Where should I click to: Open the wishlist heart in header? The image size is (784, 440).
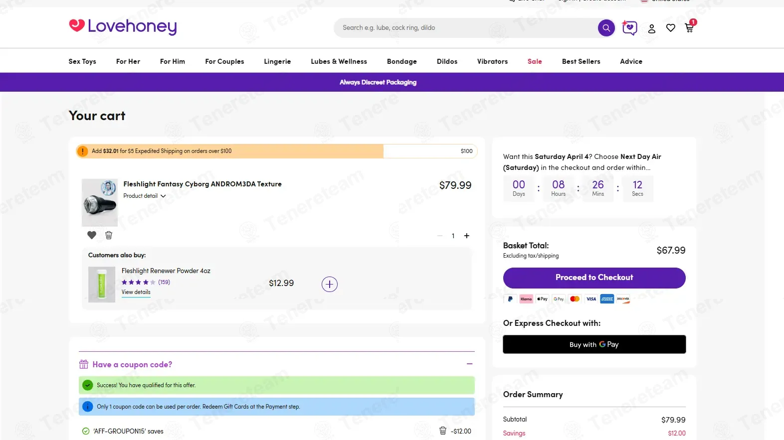670,28
